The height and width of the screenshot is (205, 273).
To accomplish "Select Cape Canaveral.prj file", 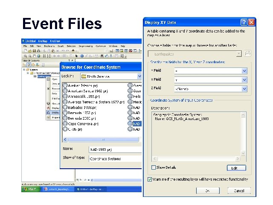I will tap(81, 124).
